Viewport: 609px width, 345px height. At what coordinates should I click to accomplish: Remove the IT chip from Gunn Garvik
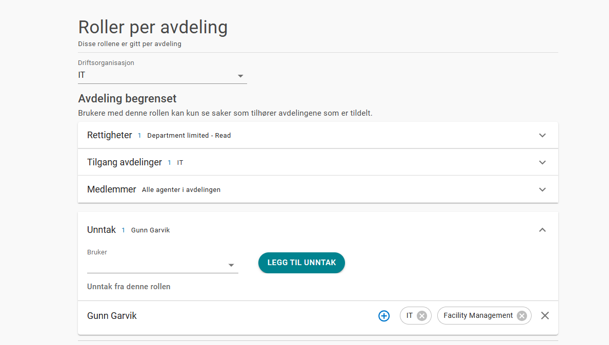422,316
